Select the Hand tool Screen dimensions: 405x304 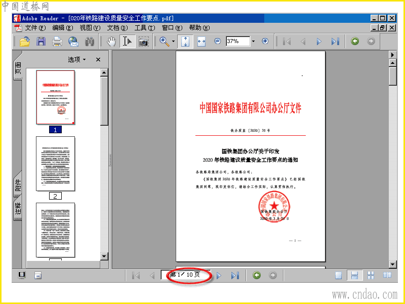pyautogui.click(x=111, y=42)
